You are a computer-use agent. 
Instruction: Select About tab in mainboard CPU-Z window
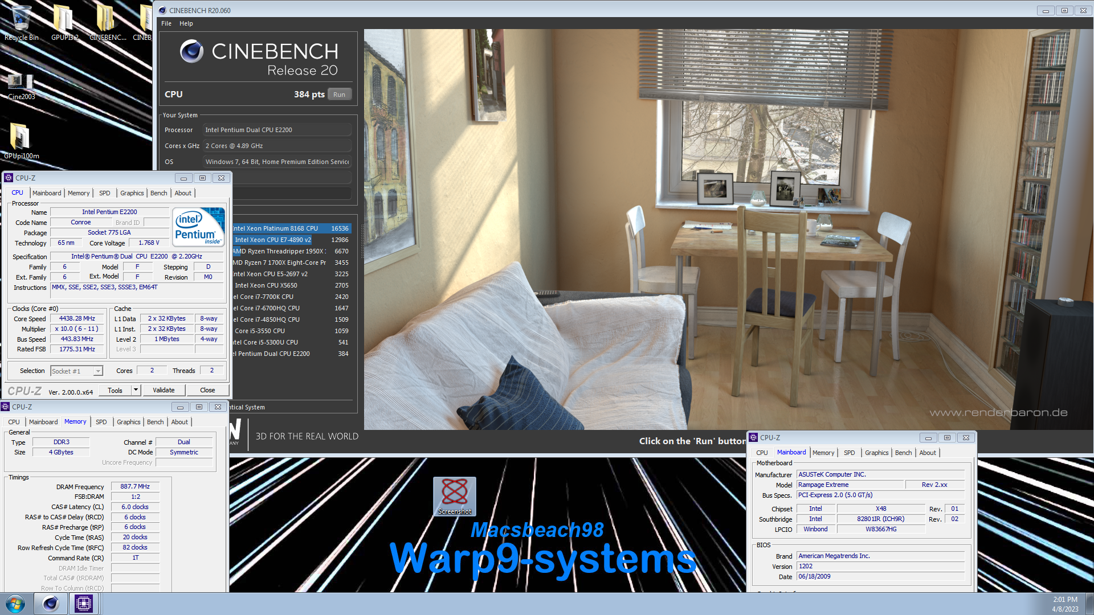(928, 453)
